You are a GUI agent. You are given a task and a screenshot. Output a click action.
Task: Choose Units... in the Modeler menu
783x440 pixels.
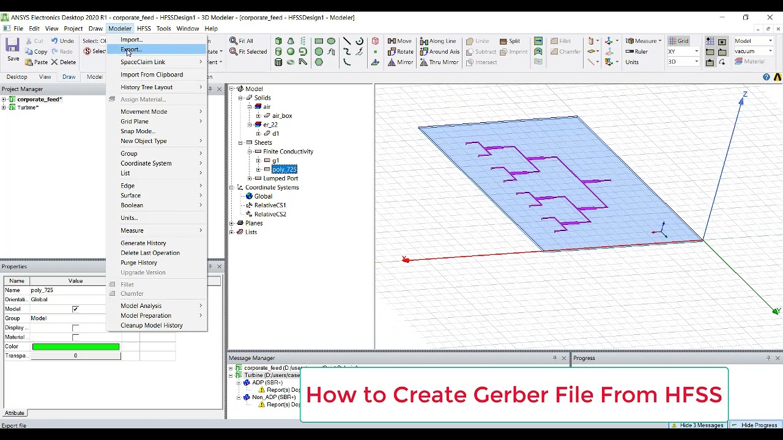(x=157, y=218)
